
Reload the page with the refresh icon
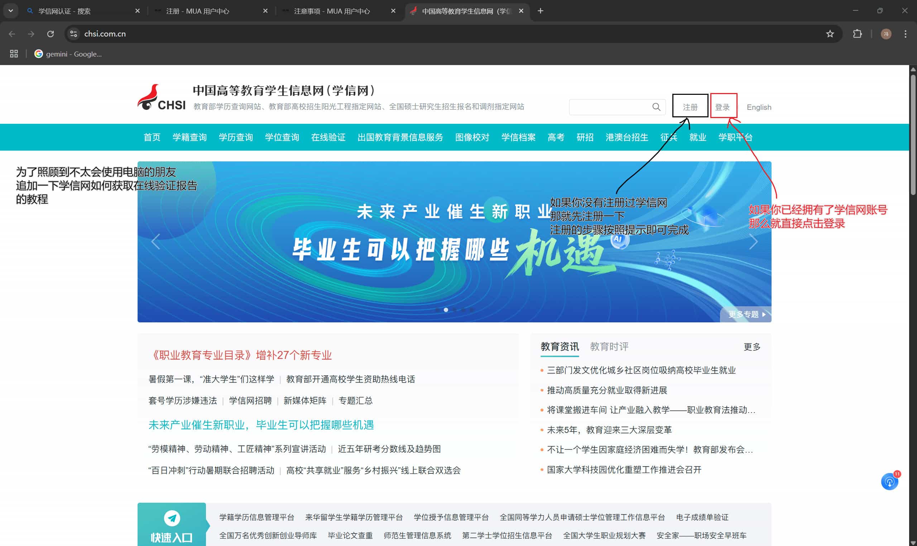point(51,34)
